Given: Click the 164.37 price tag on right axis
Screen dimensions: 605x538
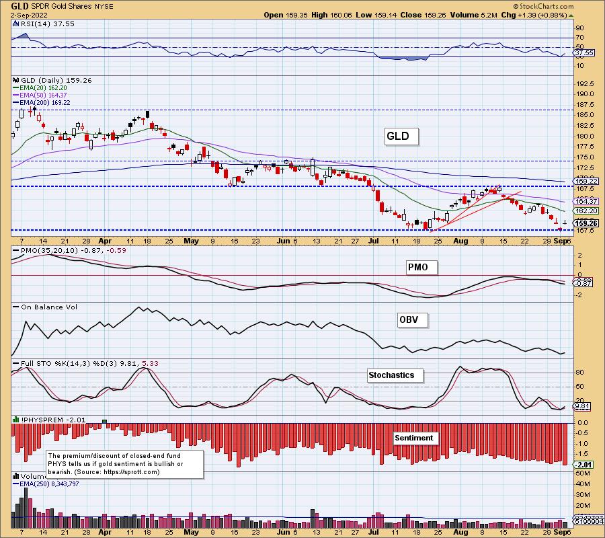Looking at the screenshot, I should pos(586,201).
